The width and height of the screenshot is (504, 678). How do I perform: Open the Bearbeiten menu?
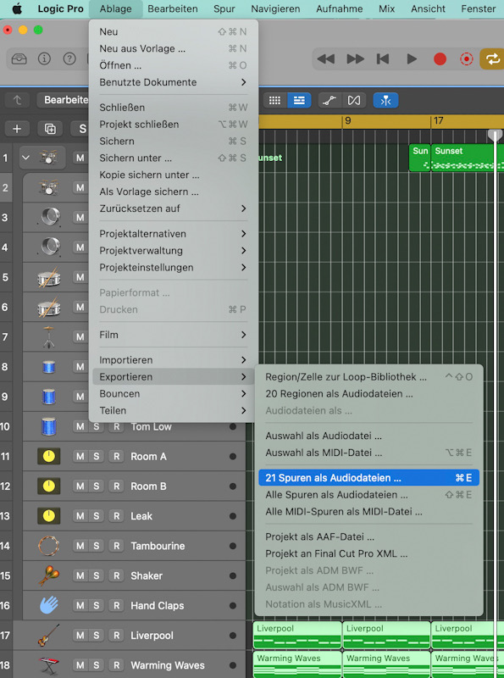173,8
